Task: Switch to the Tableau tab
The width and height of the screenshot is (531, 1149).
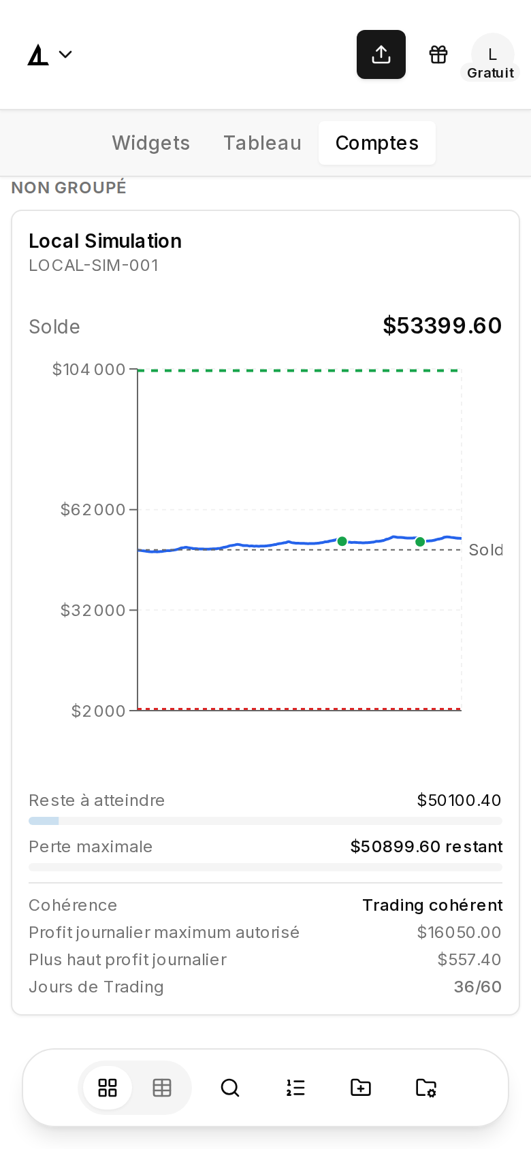Action: pos(263,143)
